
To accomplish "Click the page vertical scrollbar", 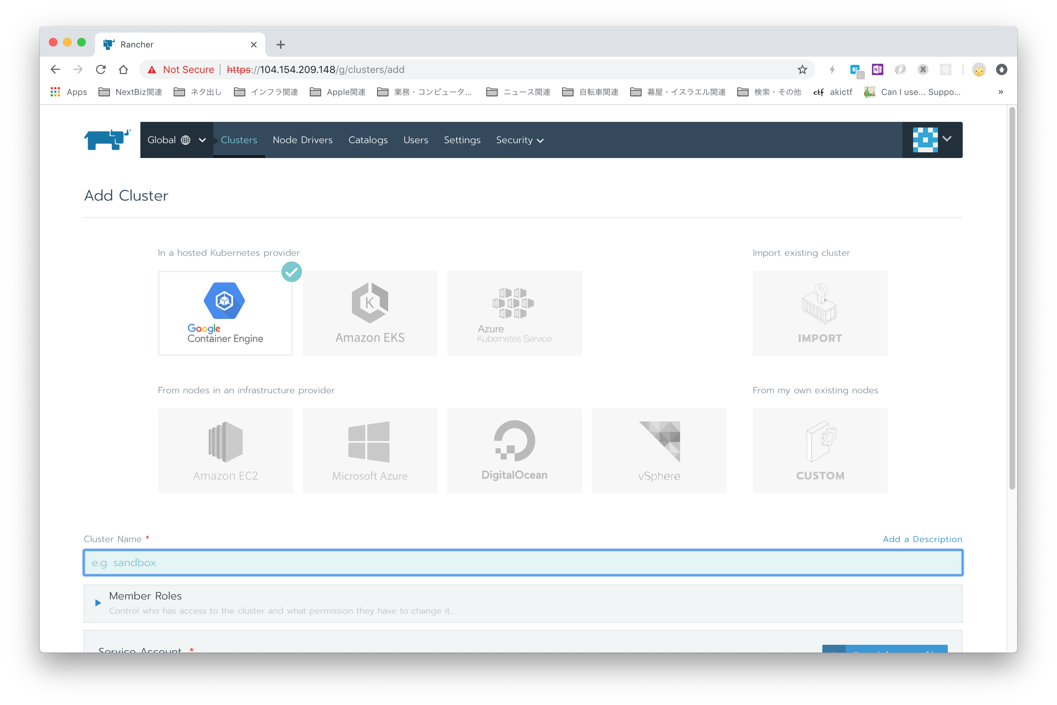I will click(x=1012, y=298).
